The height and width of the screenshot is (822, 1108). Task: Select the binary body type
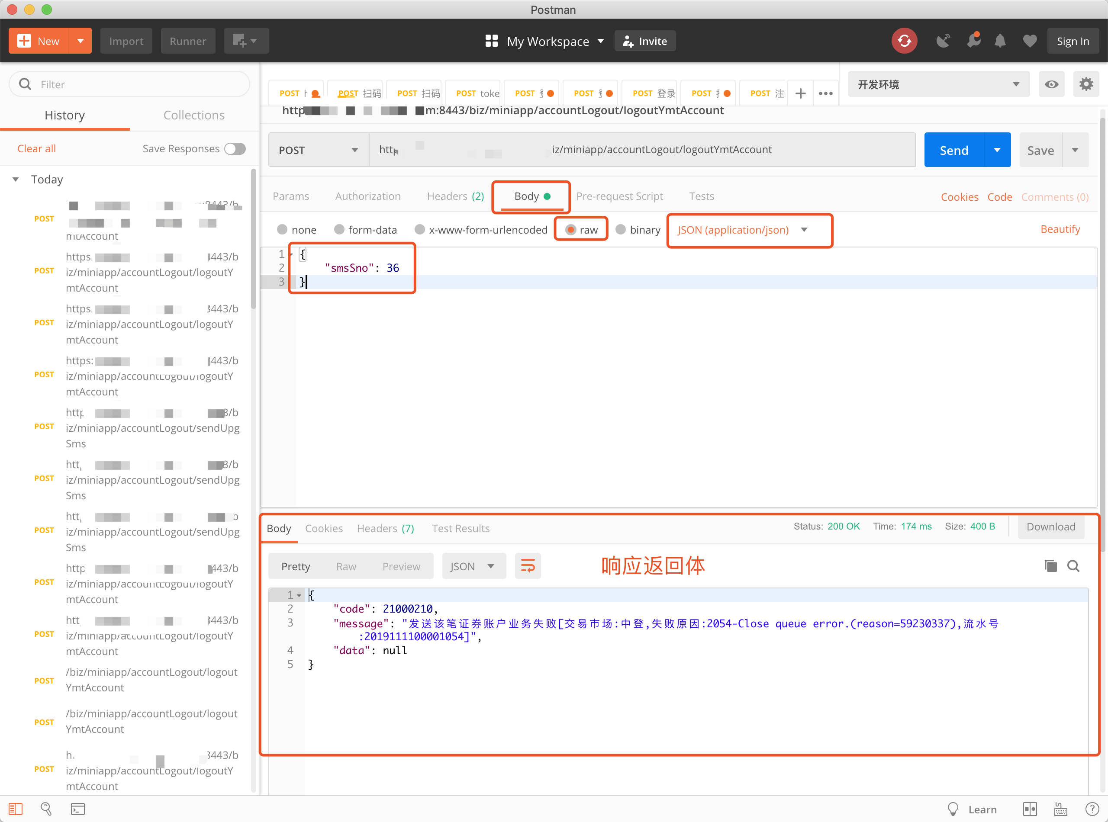(x=621, y=229)
